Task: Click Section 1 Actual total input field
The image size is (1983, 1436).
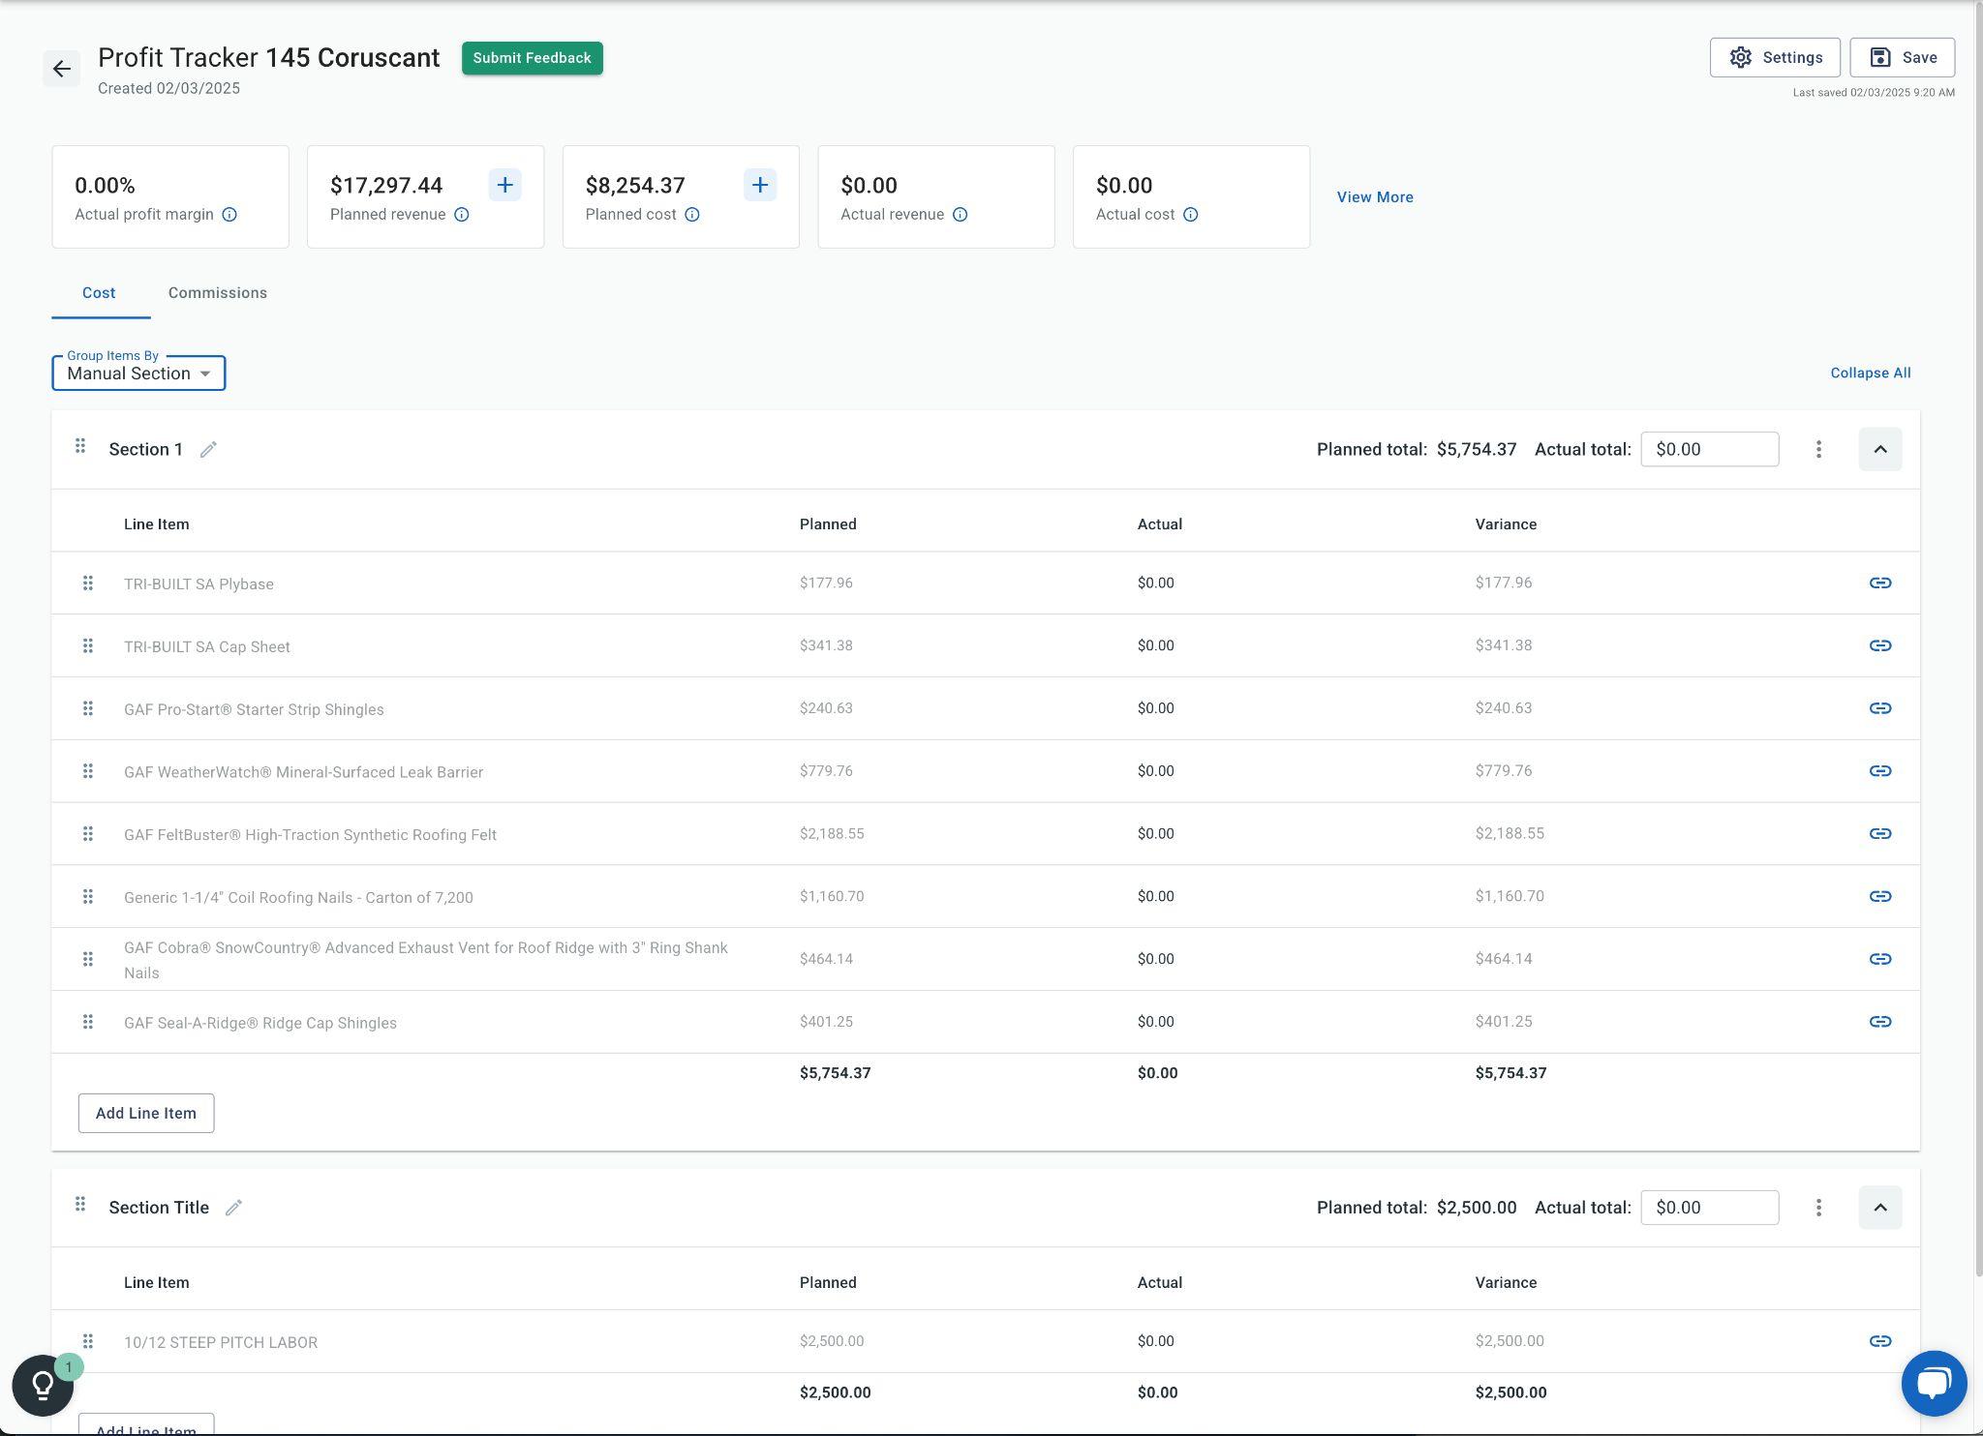Action: pos(1709,449)
